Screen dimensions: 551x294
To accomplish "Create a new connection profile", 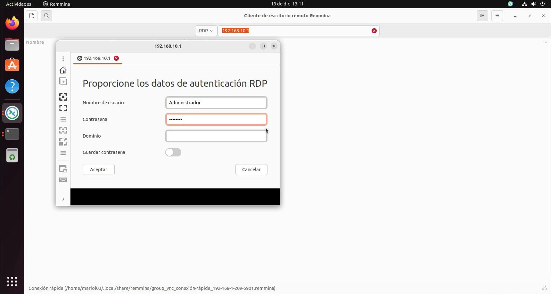I will (32, 16).
